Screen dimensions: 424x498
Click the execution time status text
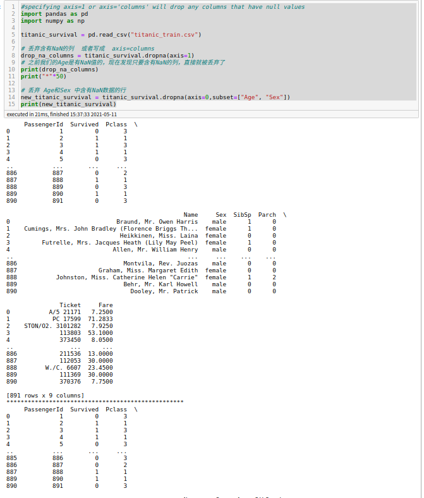62,114
